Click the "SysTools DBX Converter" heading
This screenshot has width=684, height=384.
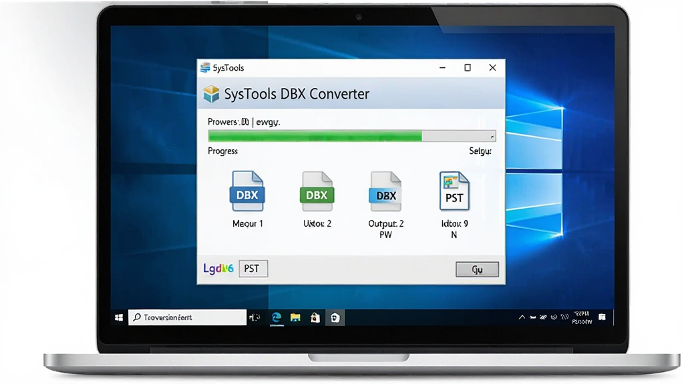pyautogui.click(x=297, y=94)
